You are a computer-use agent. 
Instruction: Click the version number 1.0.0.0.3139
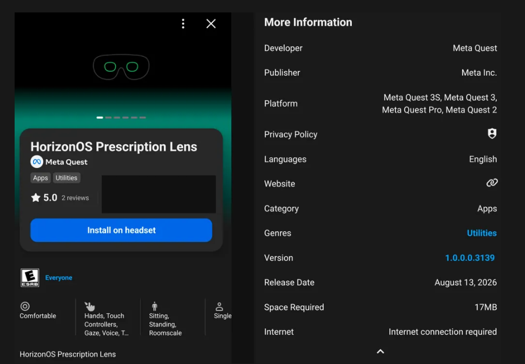tap(470, 258)
